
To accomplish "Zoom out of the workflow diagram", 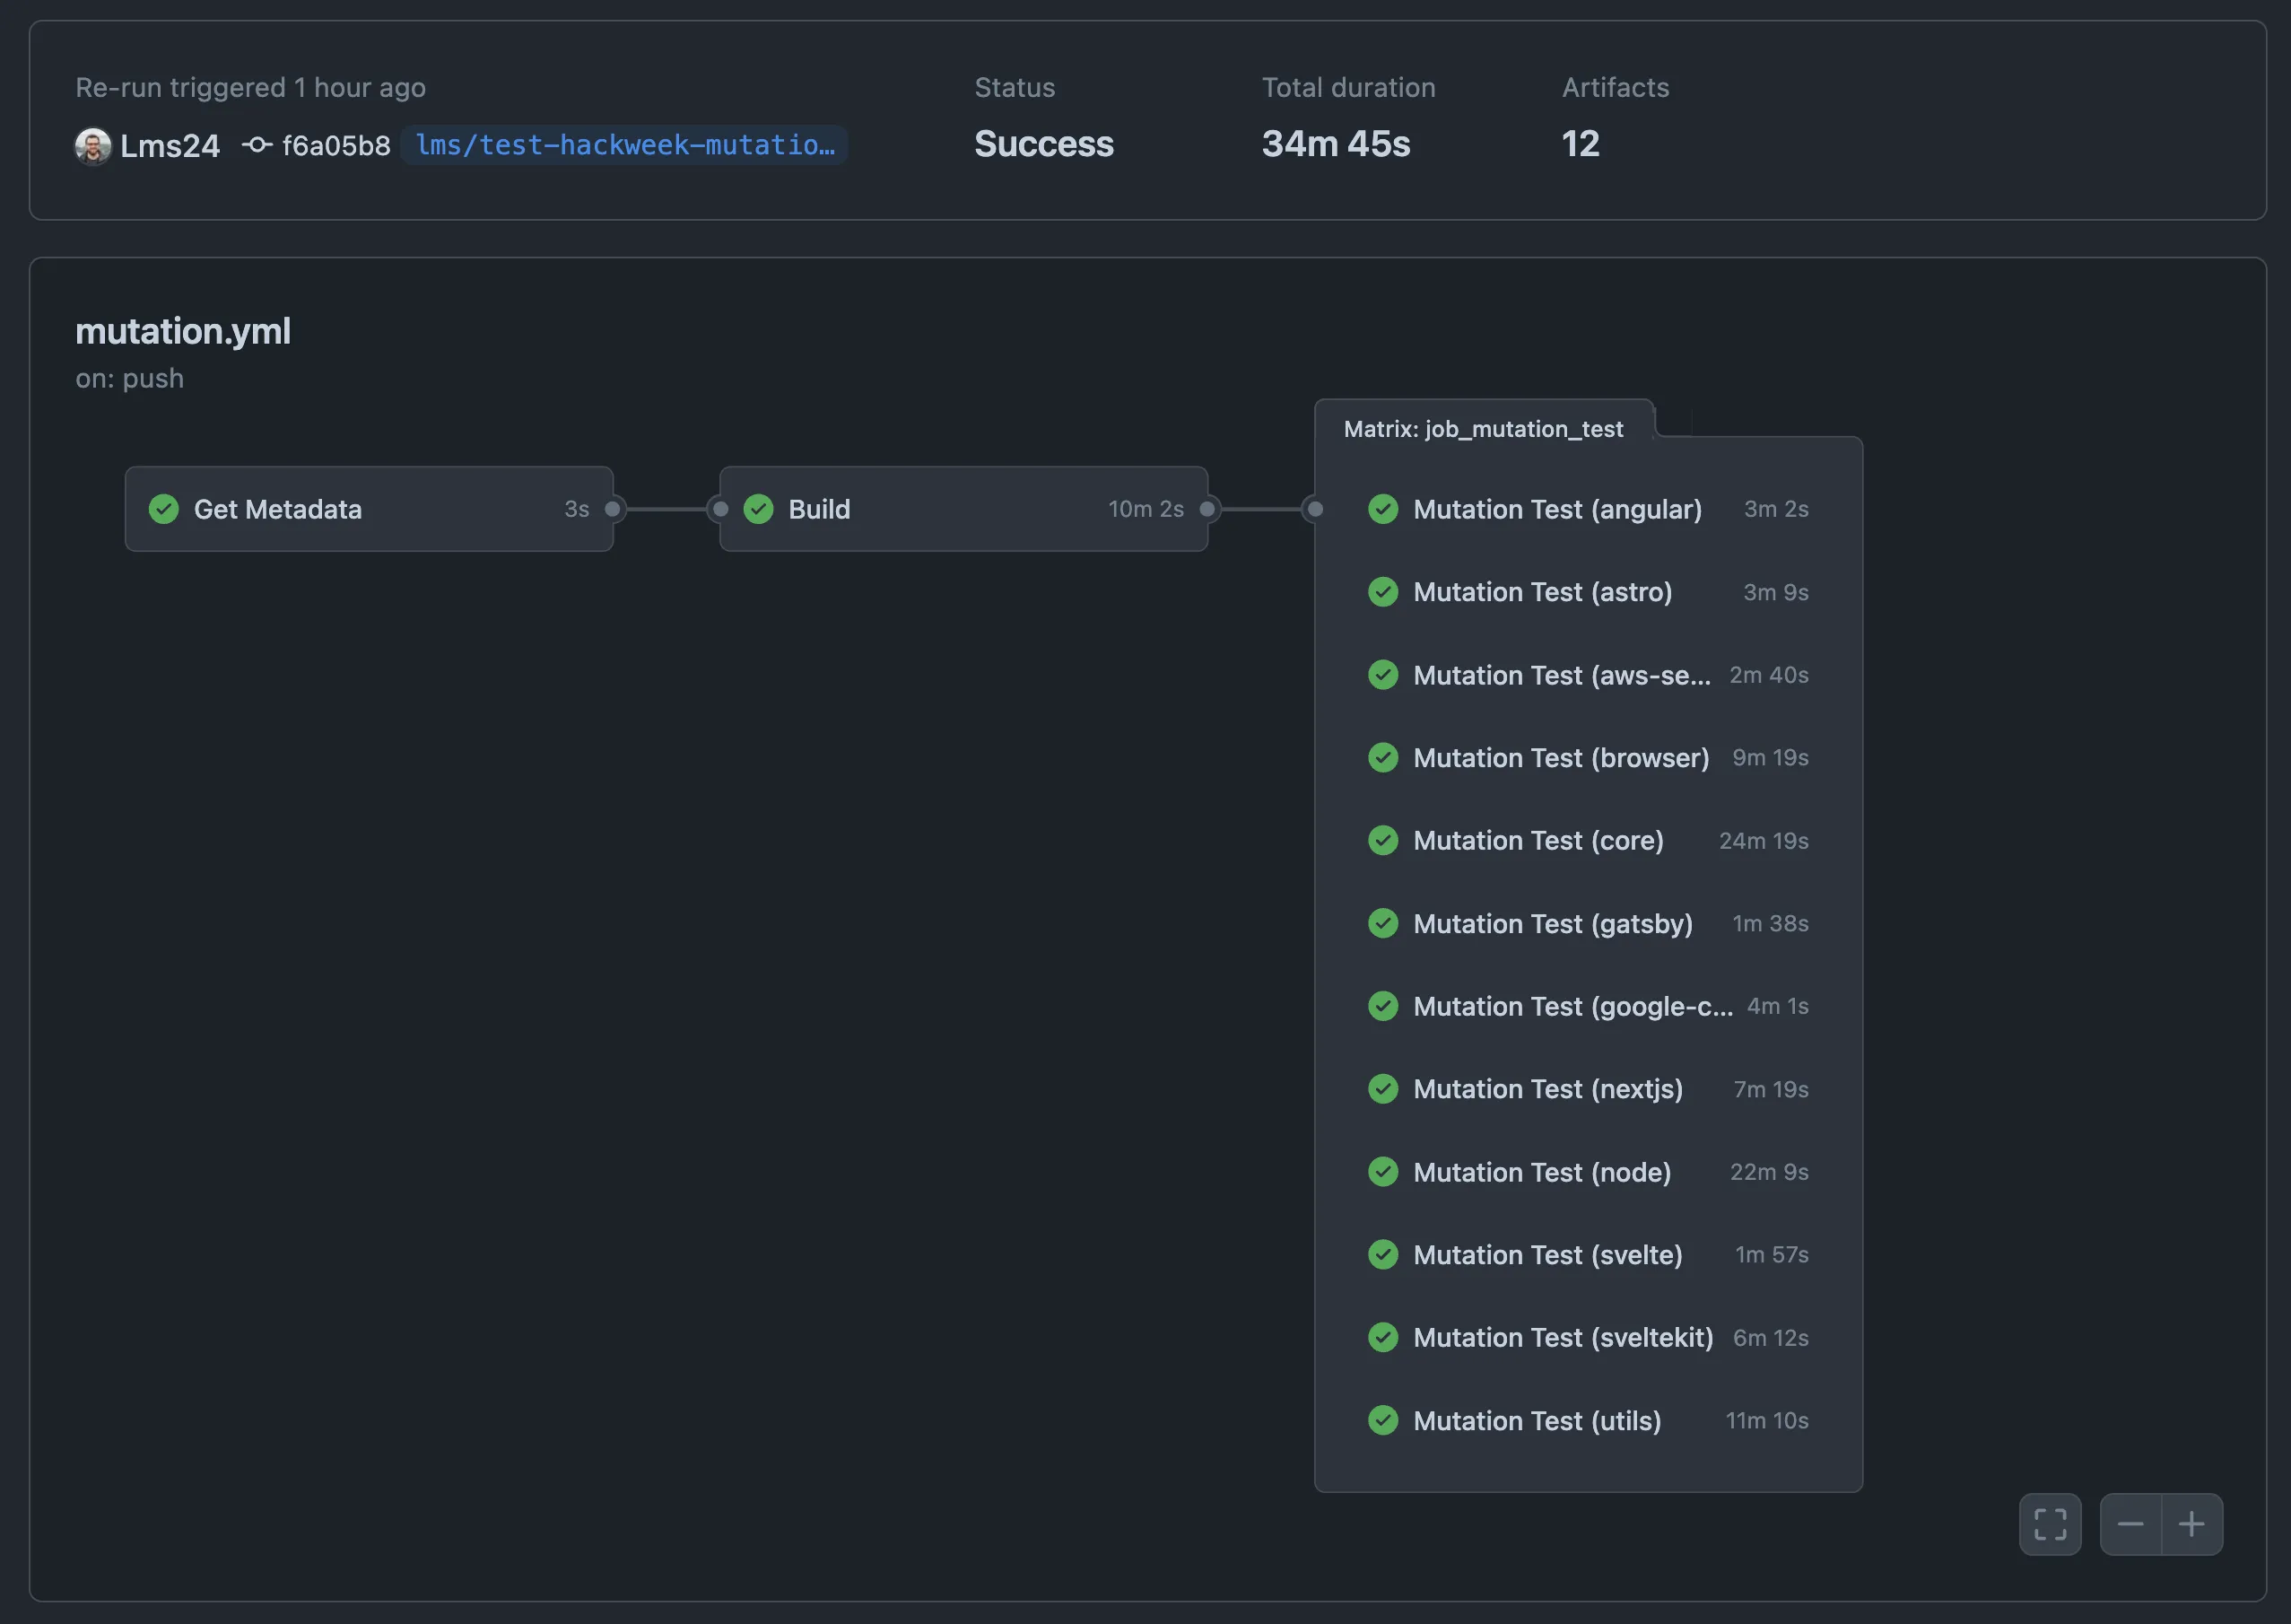I will click(x=2132, y=1524).
